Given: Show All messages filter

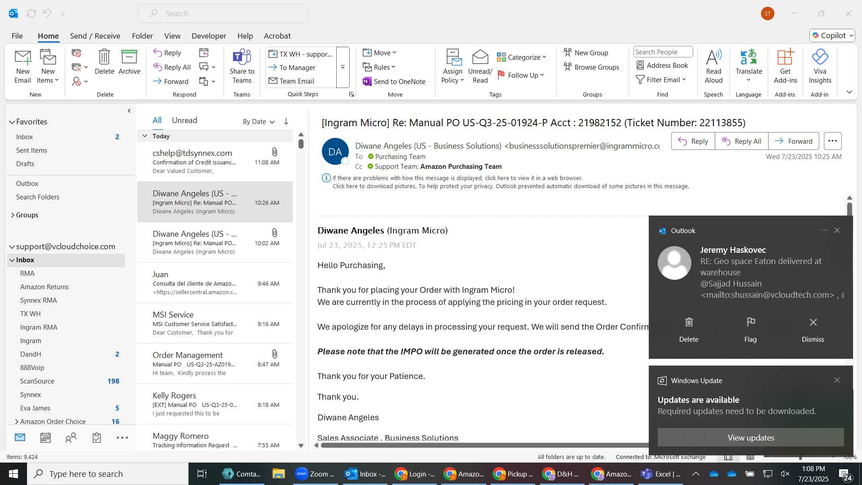Looking at the screenshot, I should (x=157, y=120).
